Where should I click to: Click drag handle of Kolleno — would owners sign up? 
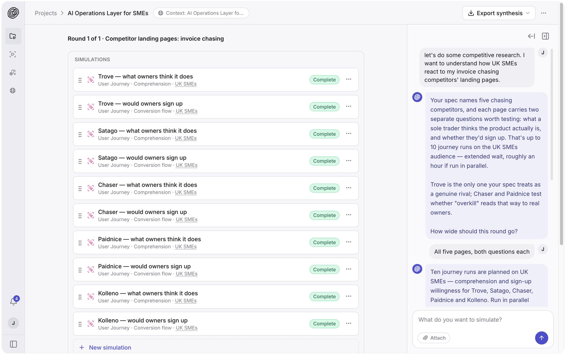point(80,324)
